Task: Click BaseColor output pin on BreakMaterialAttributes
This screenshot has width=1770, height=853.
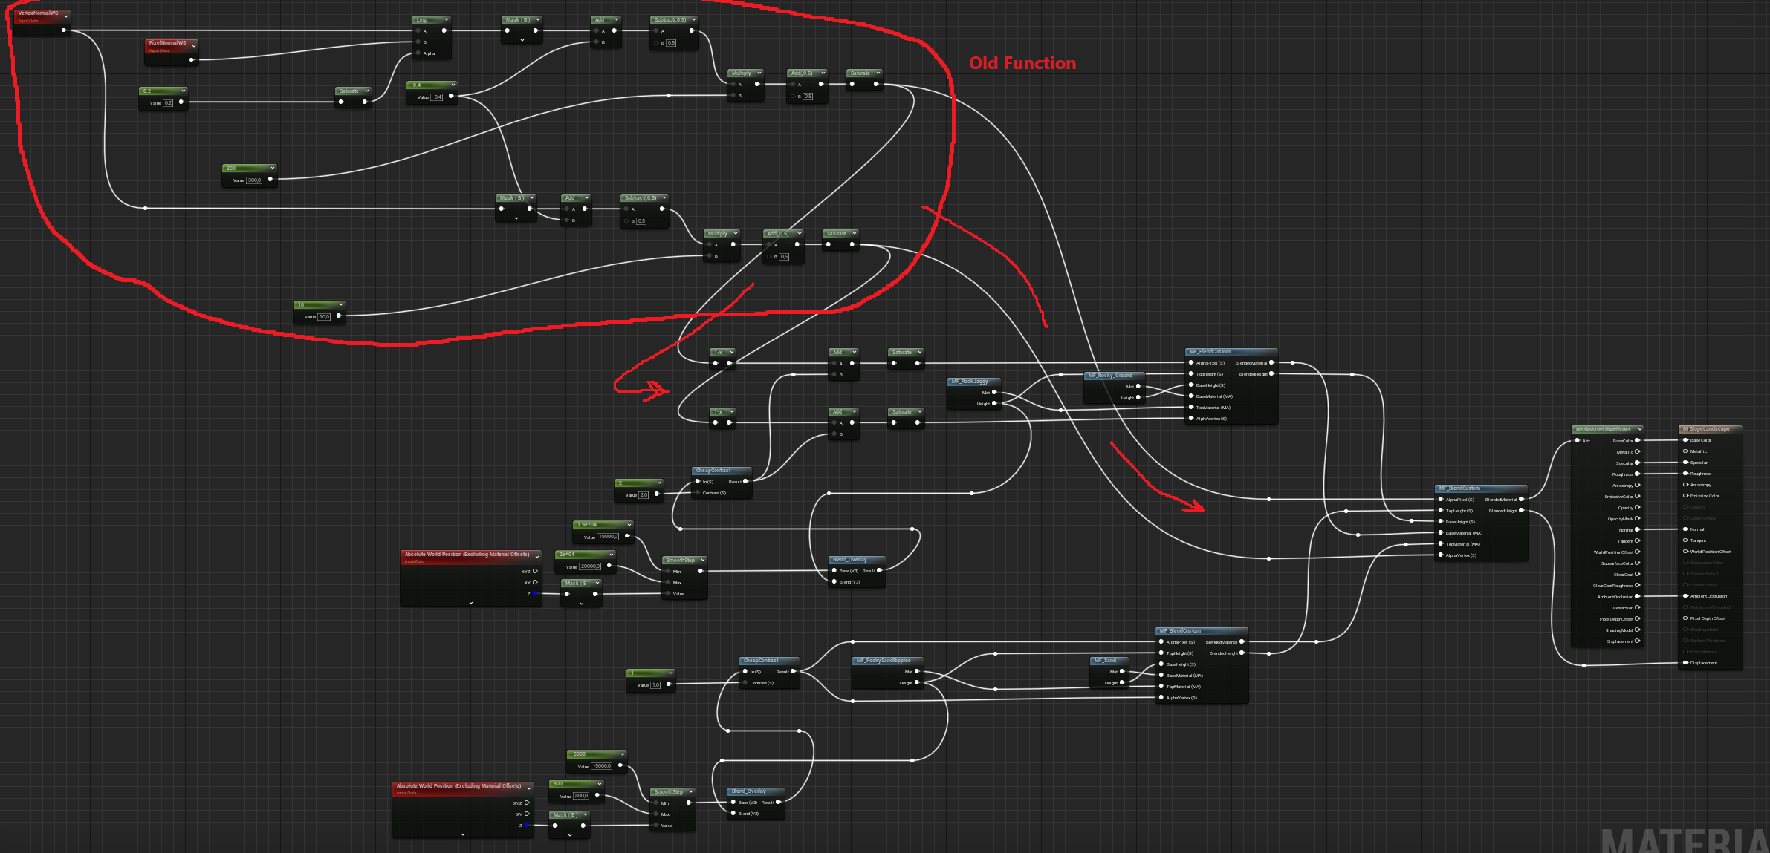Action: click(1637, 441)
